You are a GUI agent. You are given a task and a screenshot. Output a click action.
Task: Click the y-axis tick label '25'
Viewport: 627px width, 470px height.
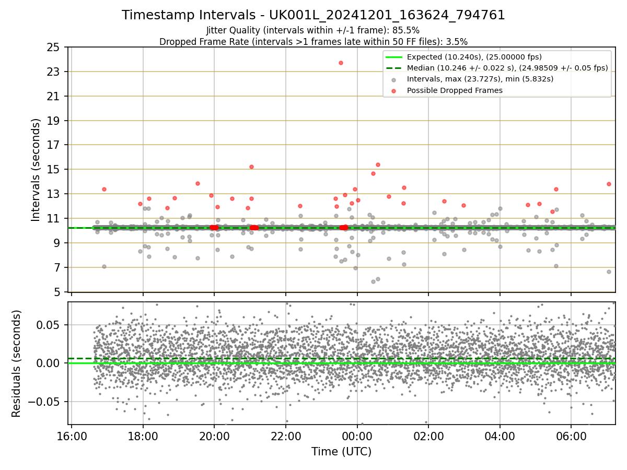click(x=54, y=47)
